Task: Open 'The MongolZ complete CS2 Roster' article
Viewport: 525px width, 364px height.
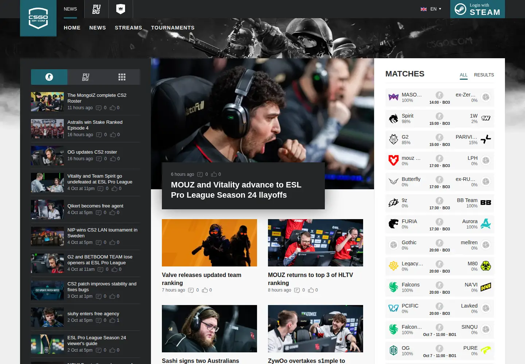Action: [x=97, y=98]
